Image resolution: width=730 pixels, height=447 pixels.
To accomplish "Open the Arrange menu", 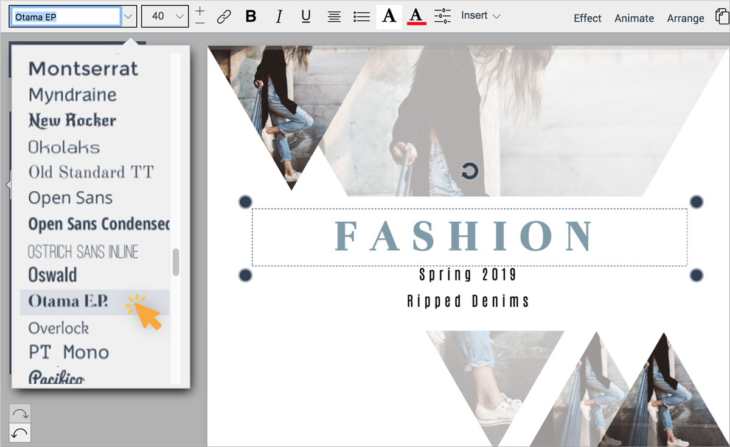I will [686, 18].
